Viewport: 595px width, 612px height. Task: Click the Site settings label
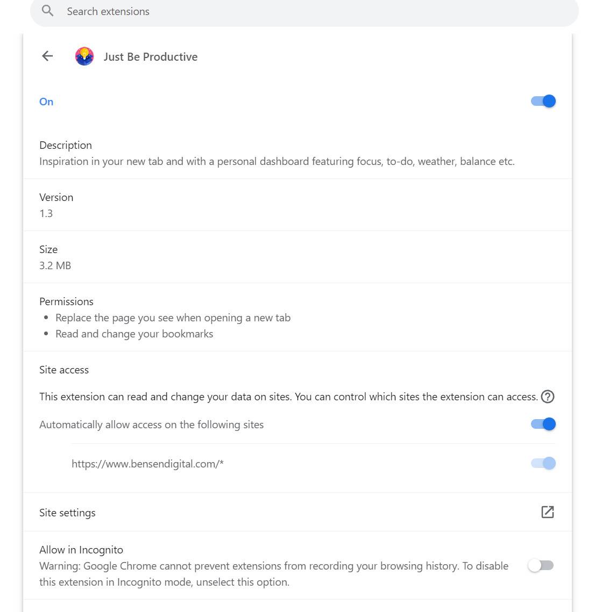67,513
